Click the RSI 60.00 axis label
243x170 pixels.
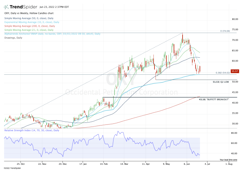pos(234,143)
